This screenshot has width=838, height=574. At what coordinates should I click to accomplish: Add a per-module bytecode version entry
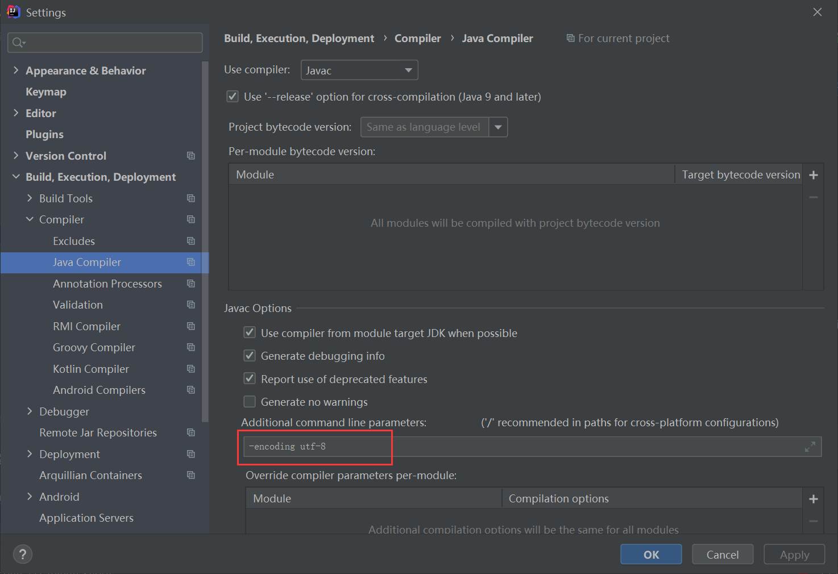click(814, 175)
